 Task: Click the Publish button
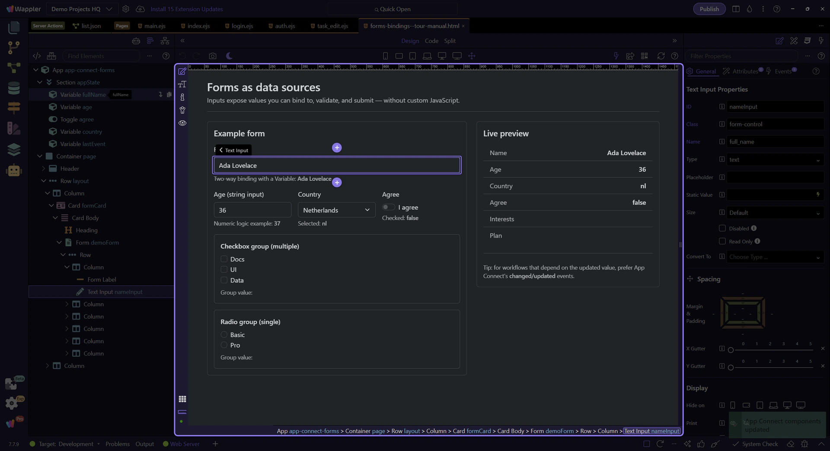coord(709,9)
